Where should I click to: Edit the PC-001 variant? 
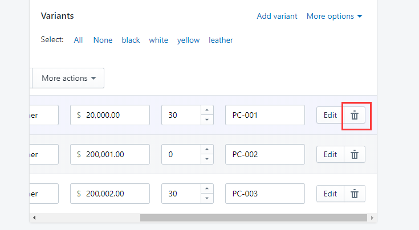point(330,115)
